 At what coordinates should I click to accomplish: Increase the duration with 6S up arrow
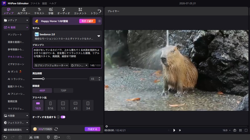pos(99,78)
